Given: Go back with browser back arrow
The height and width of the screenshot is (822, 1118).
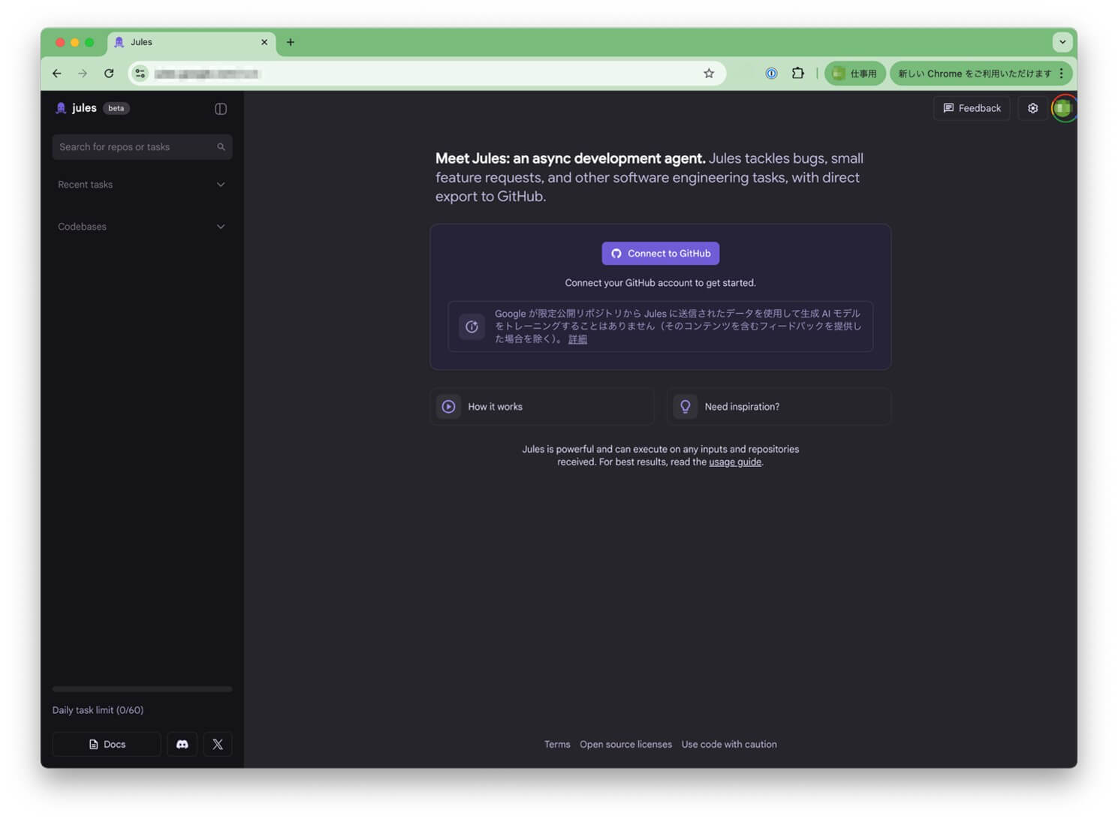Looking at the screenshot, I should 57,74.
